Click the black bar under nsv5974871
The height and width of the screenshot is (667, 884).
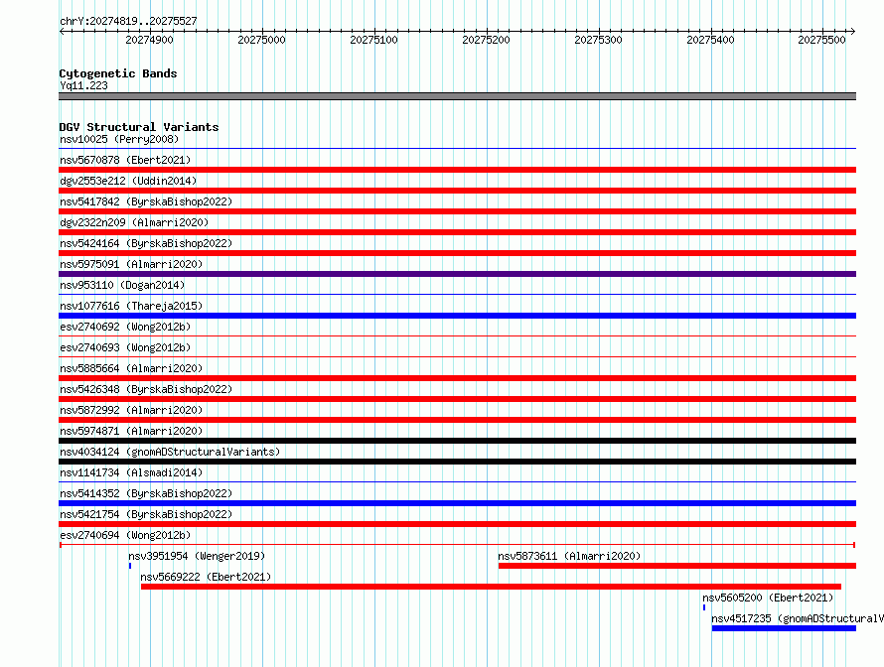click(x=457, y=441)
